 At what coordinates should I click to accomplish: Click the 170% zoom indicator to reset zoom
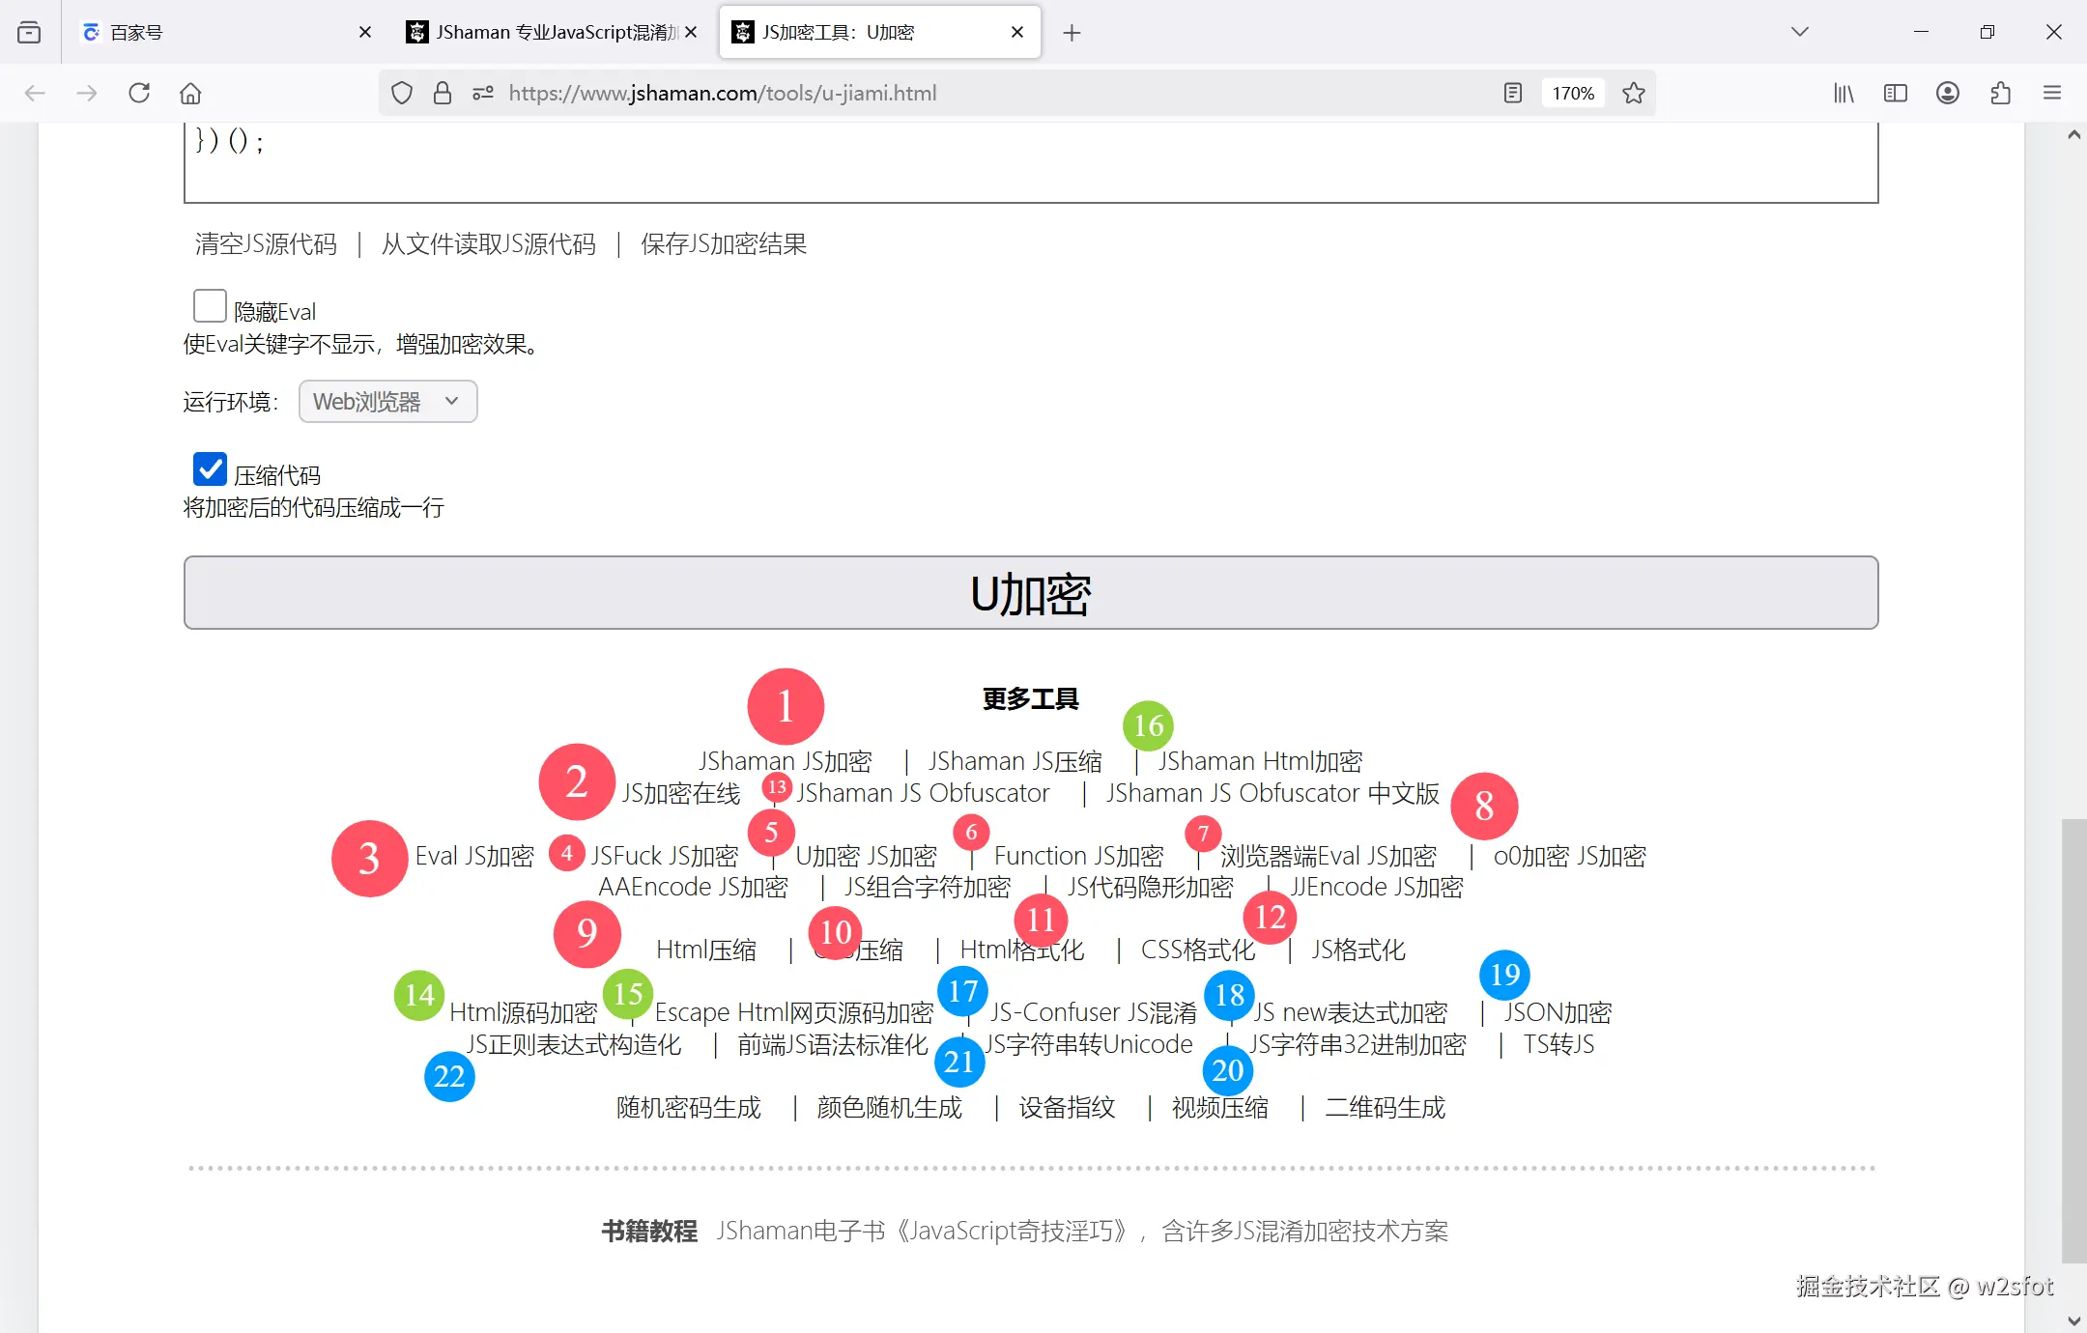click(1572, 93)
